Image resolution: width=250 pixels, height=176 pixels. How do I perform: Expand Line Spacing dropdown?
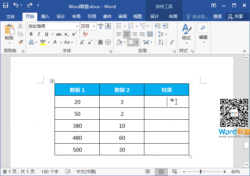(166, 34)
